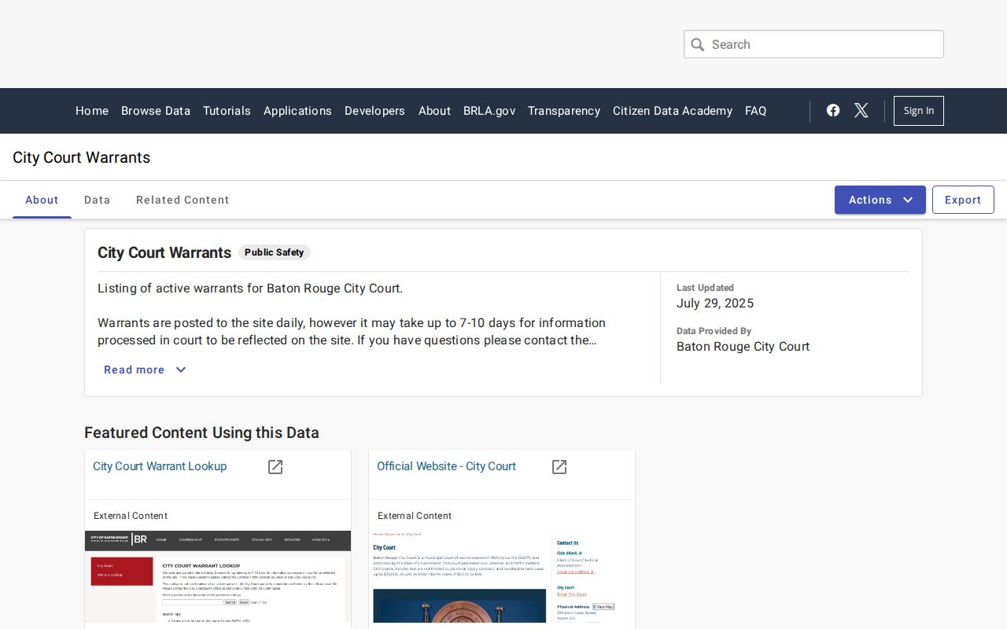Open the Actions dropdown menu
The height and width of the screenshot is (629, 1007).
click(x=880, y=200)
